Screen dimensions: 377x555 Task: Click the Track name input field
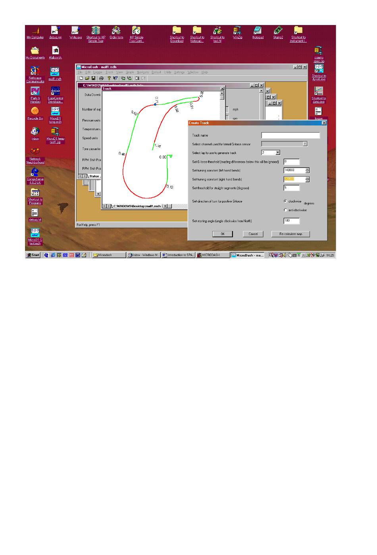[290, 135]
